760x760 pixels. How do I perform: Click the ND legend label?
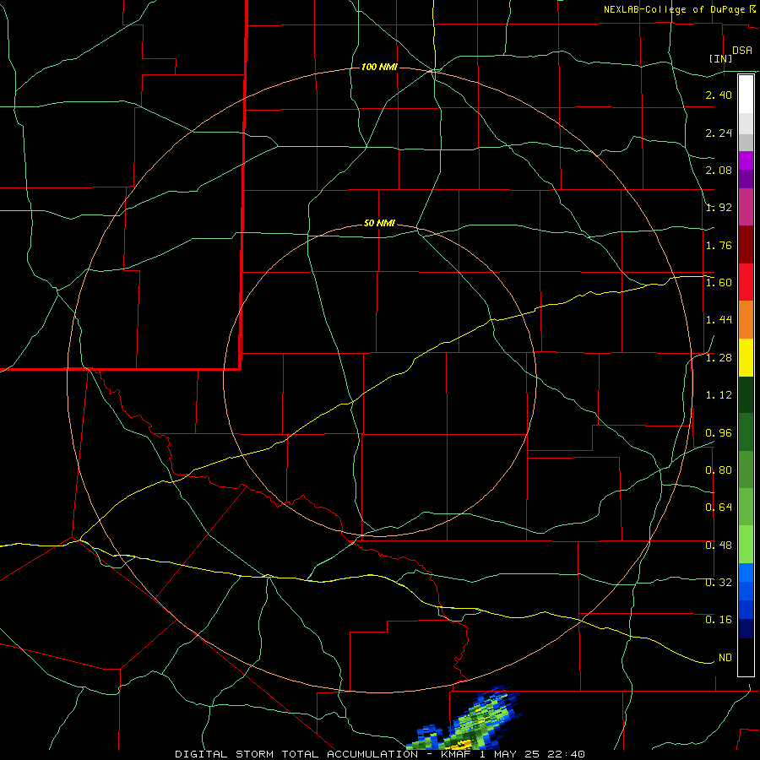point(725,658)
